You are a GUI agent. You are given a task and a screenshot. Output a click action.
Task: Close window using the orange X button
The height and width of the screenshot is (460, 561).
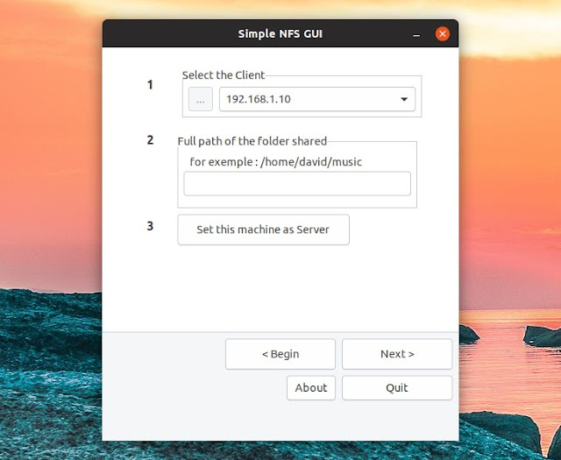click(x=442, y=34)
